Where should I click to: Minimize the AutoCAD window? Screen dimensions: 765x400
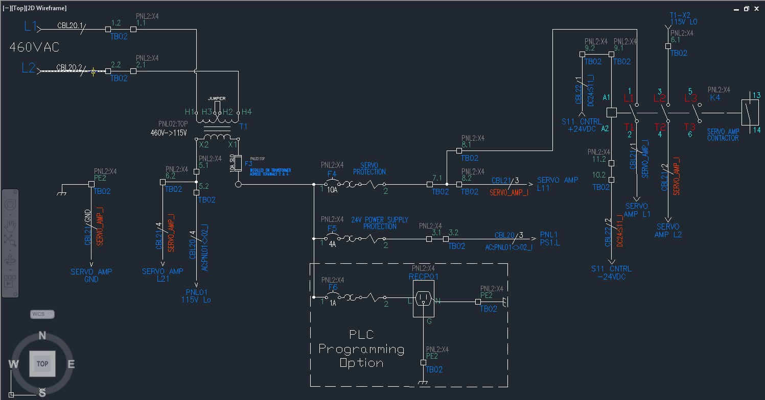(735, 9)
